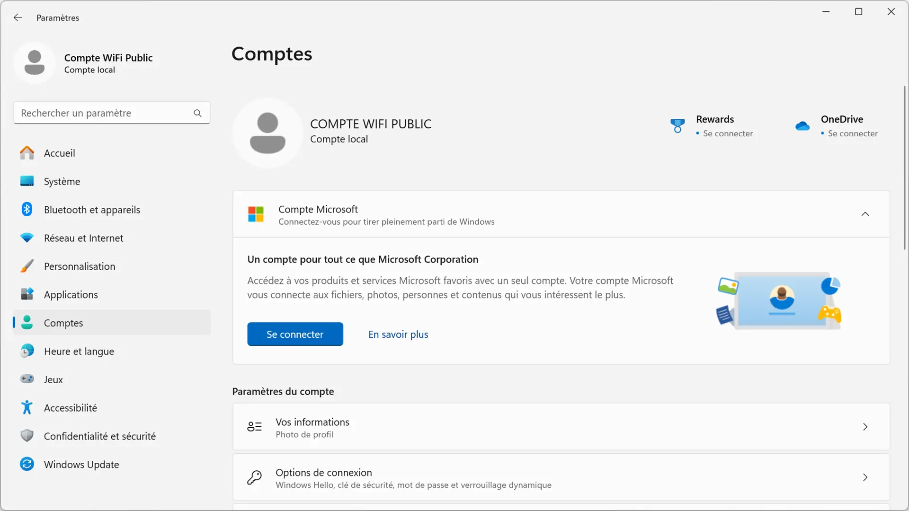Open Options de connexion via its chevron

(x=865, y=477)
